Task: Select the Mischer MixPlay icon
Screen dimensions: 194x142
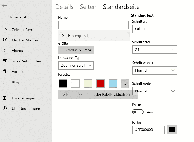Action: point(5,40)
